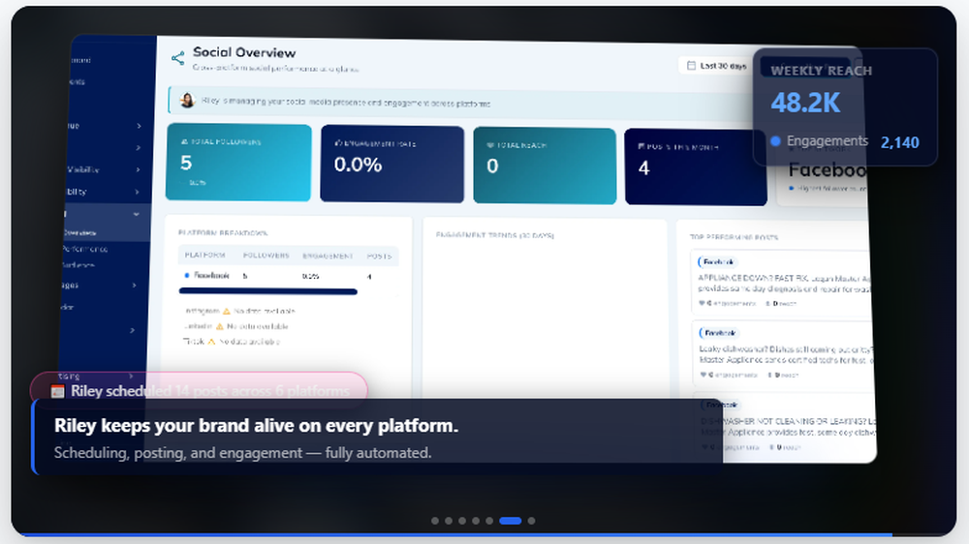This screenshot has height=544, width=969.
Task: Click Riley's avatar in the info banner
Action: tap(187, 100)
